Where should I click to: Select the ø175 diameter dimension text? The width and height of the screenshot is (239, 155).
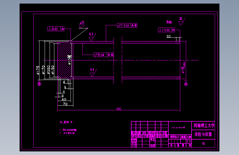pyautogui.click(x=38, y=70)
